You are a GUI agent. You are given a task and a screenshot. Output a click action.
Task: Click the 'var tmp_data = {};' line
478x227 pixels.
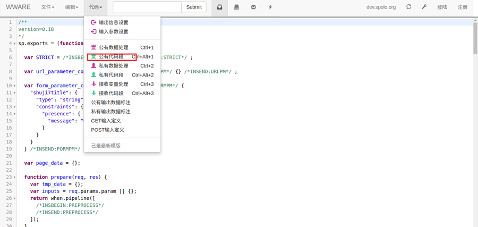pos(56,184)
